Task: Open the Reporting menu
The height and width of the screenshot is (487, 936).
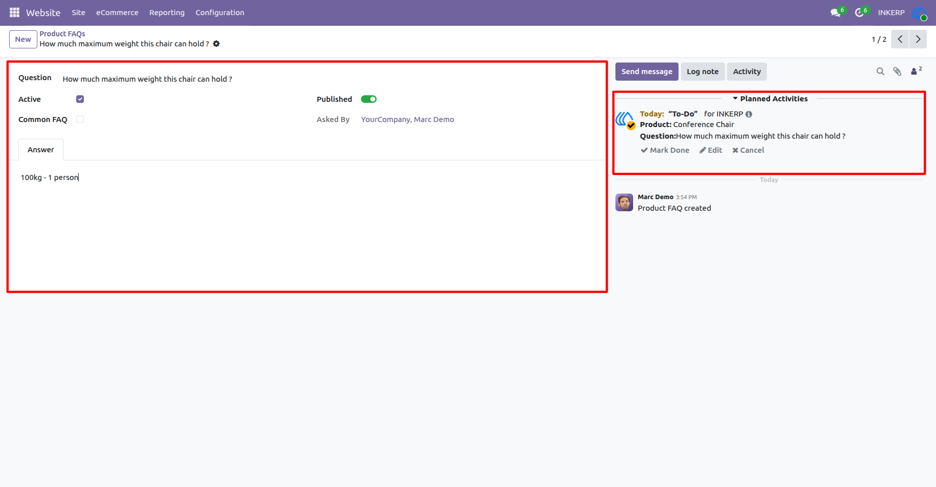Action: (167, 13)
